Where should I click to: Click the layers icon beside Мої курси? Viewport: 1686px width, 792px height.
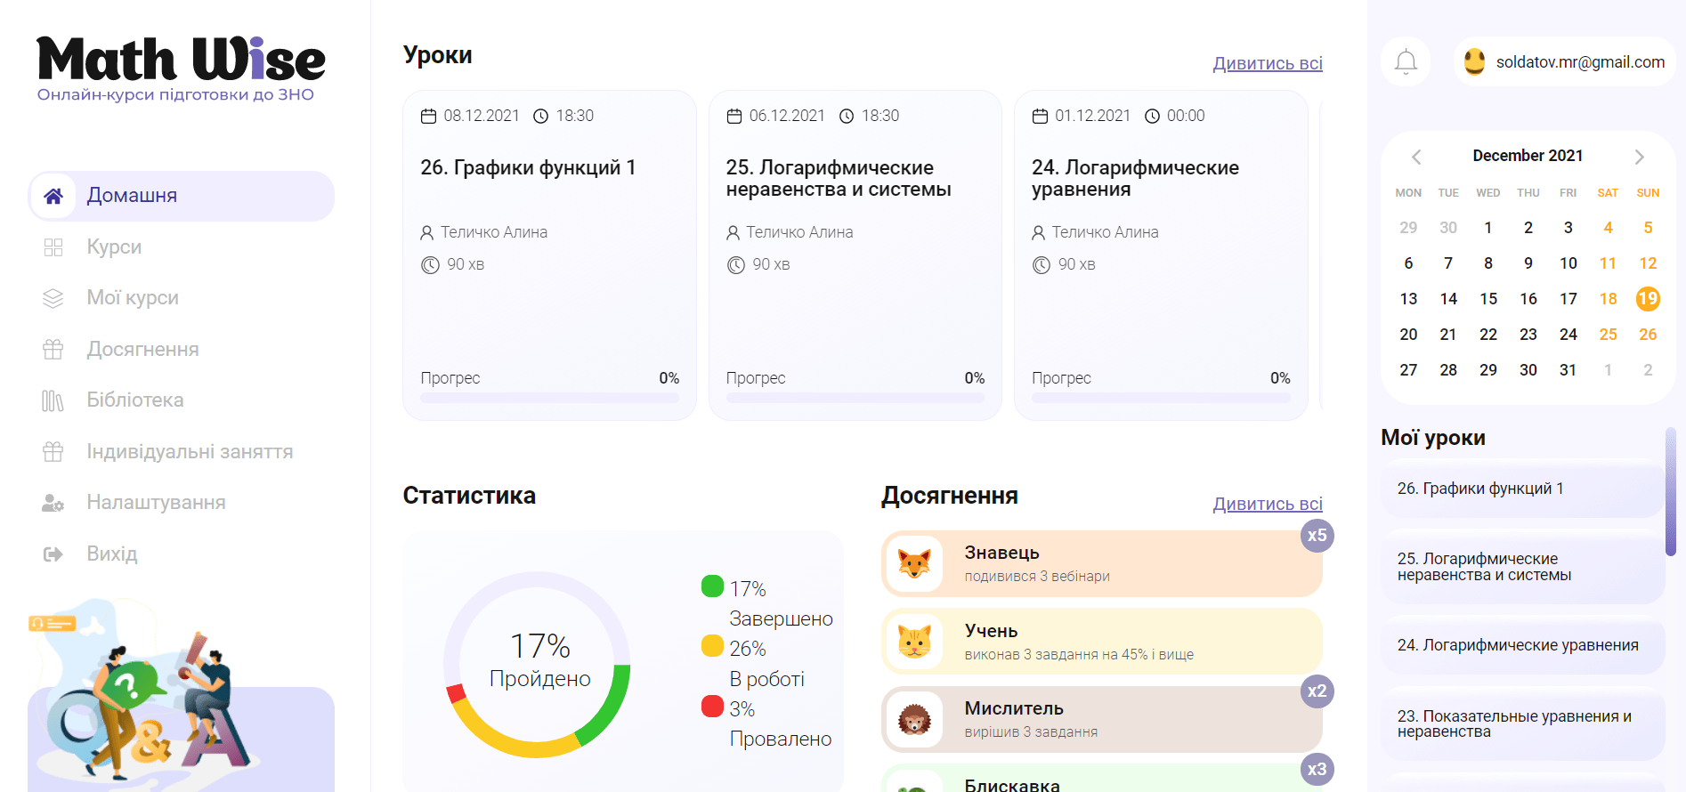click(x=53, y=298)
